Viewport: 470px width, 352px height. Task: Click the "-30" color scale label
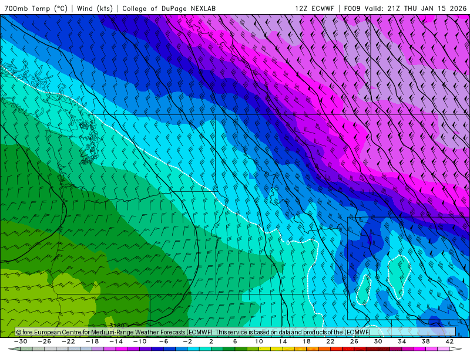(x=21, y=341)
